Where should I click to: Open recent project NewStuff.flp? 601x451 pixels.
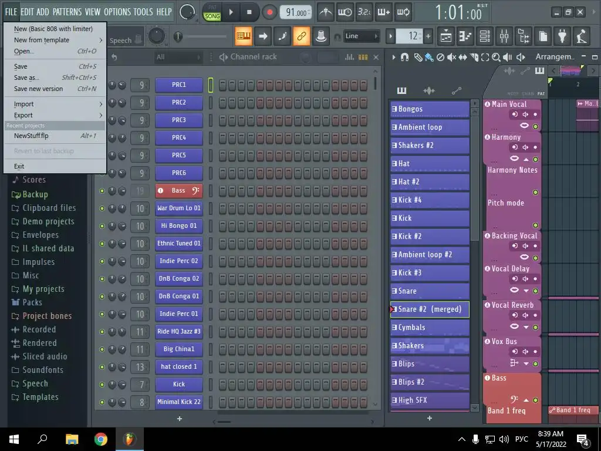pos(55,136)
